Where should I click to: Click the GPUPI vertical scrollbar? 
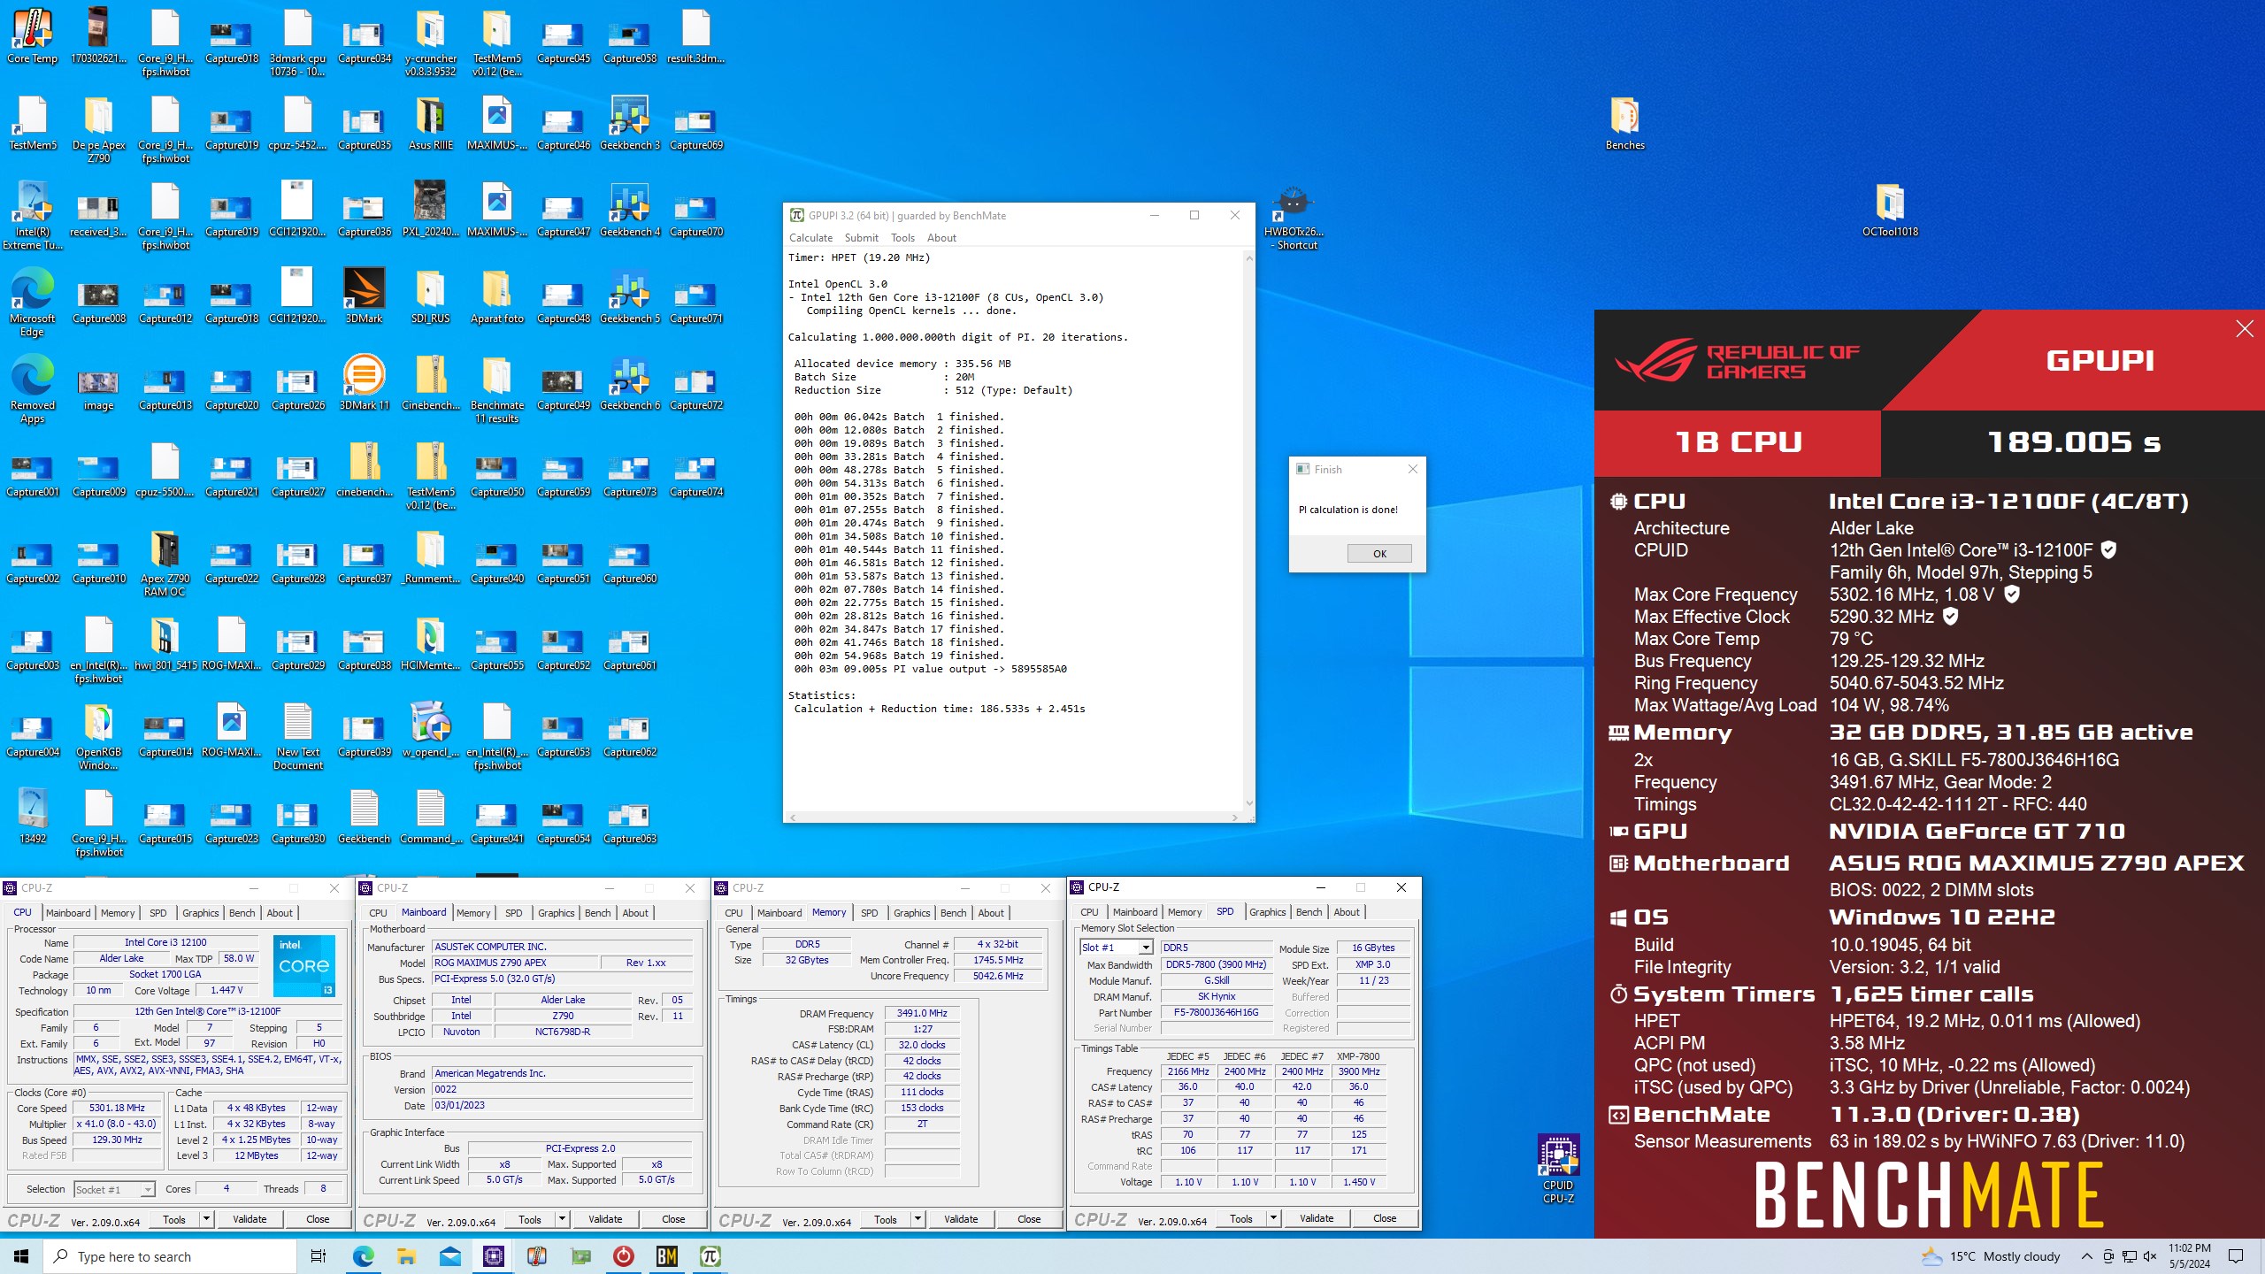pyautogui.click(x=1249, y=531)
